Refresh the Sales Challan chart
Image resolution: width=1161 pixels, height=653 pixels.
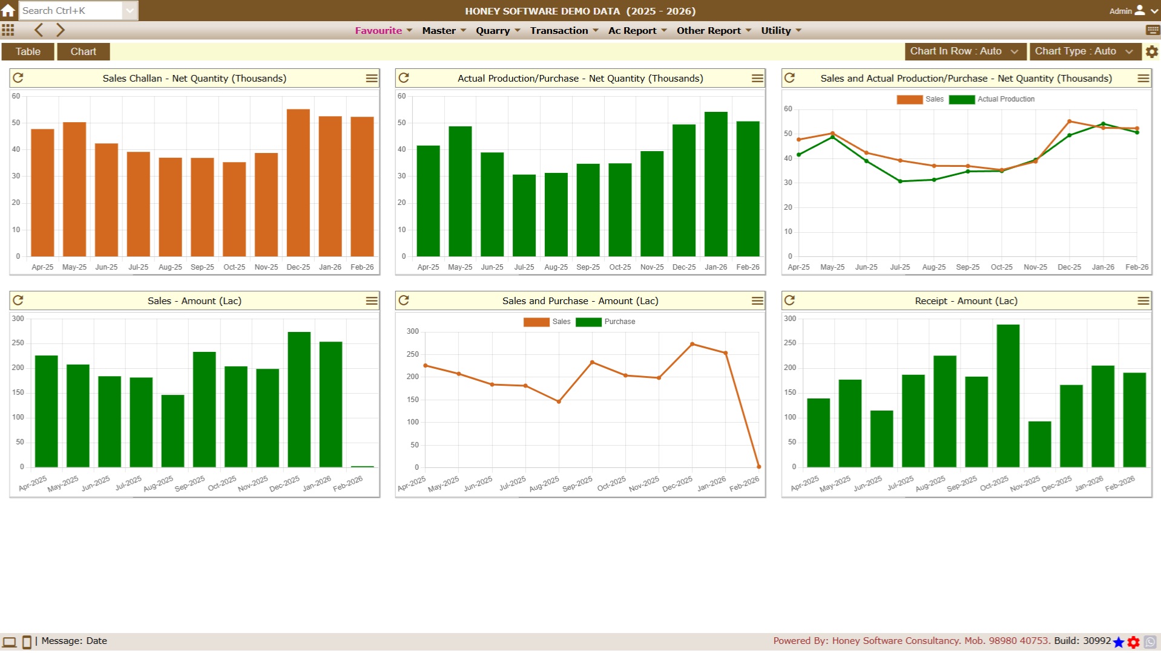pyautogui.click(x=18, y=78)
